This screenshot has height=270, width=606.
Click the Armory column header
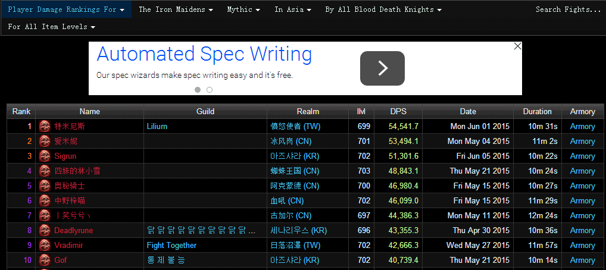pos(582,111)
